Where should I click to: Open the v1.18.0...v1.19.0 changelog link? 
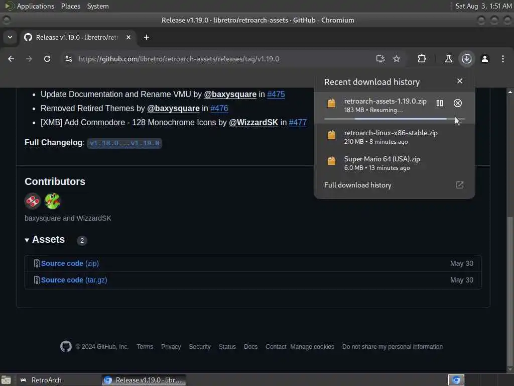point(124,143)
